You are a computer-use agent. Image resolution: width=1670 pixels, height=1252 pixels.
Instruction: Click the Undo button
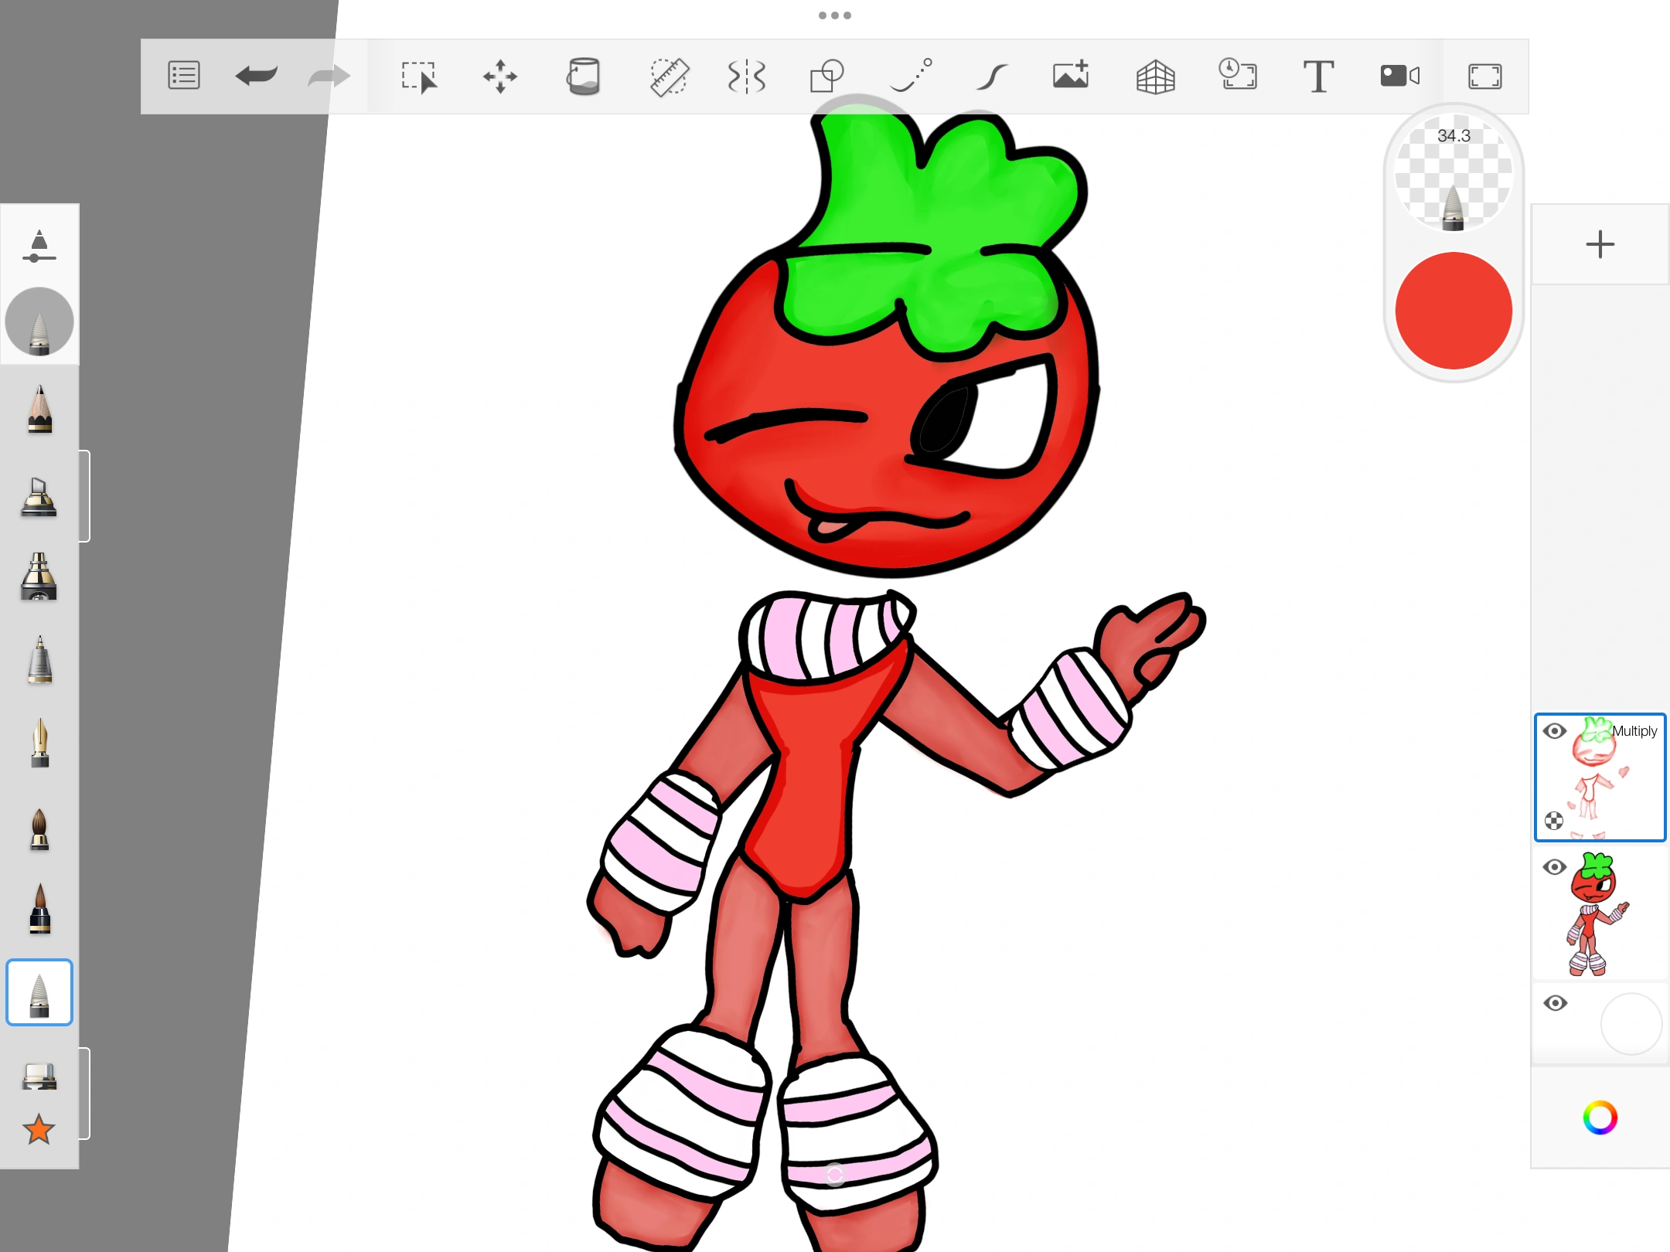pyautogui.click(x=255, y=76)
